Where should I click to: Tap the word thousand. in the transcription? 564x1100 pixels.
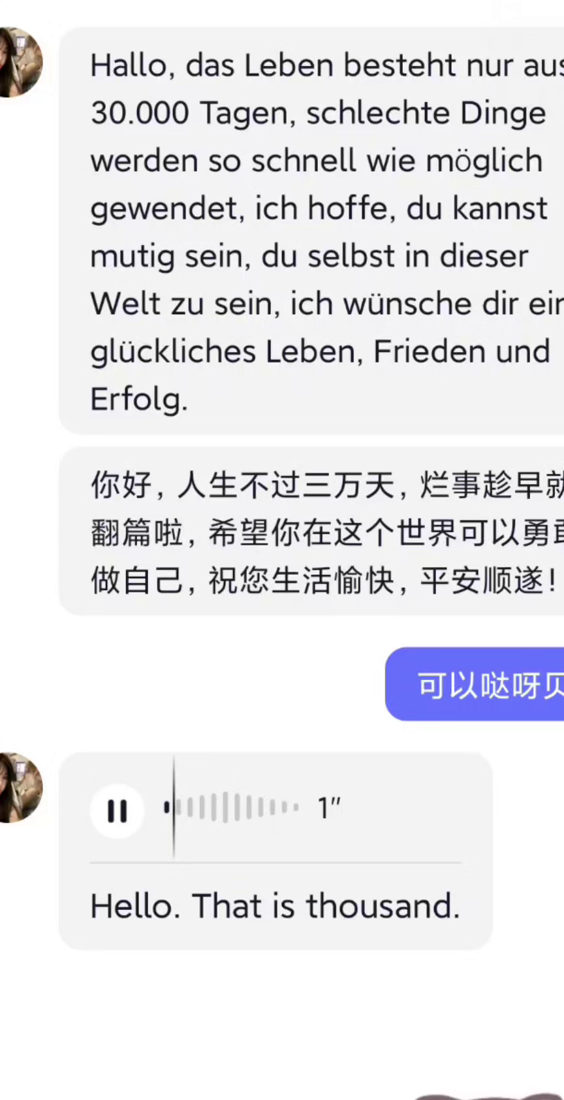pyautogui.click(x=383, y=907)
